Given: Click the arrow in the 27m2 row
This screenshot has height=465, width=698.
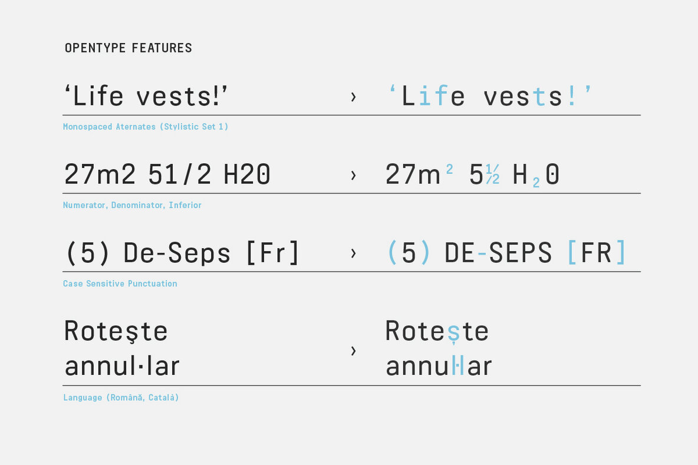Looking at the screenshot, I should (353, 175).
